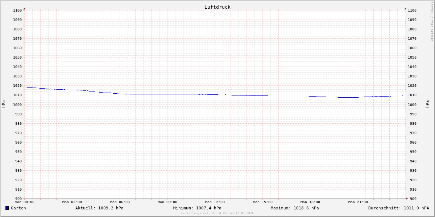This screenshot has height=217, width=435.
Task: Select the Garten legend label
Action: 18,208
